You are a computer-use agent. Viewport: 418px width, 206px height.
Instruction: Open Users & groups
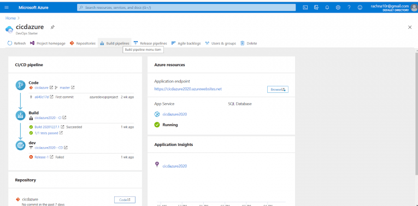tap(220, 43)
